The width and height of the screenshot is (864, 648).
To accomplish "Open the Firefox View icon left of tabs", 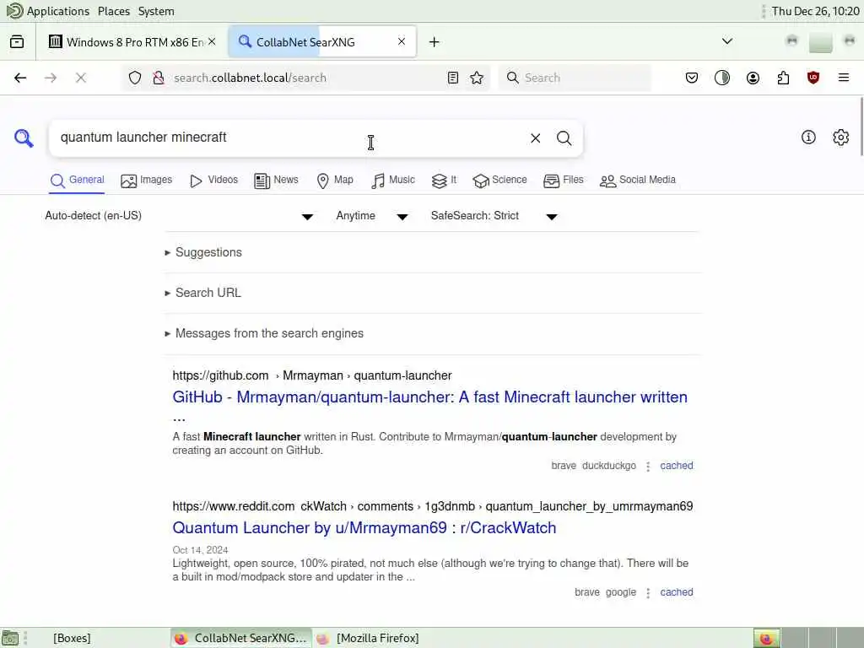I will (x=17, y=42).
